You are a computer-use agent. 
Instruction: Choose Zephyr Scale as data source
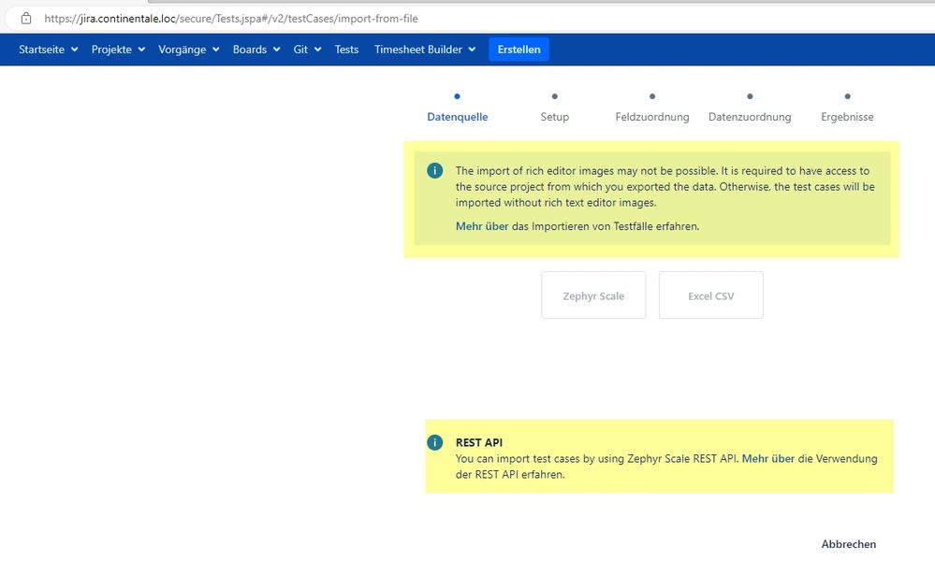click(593, 295)
